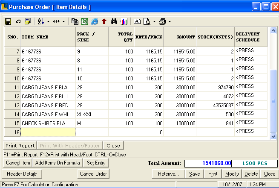Click row selector for row 7

click(x=12, y=51)
